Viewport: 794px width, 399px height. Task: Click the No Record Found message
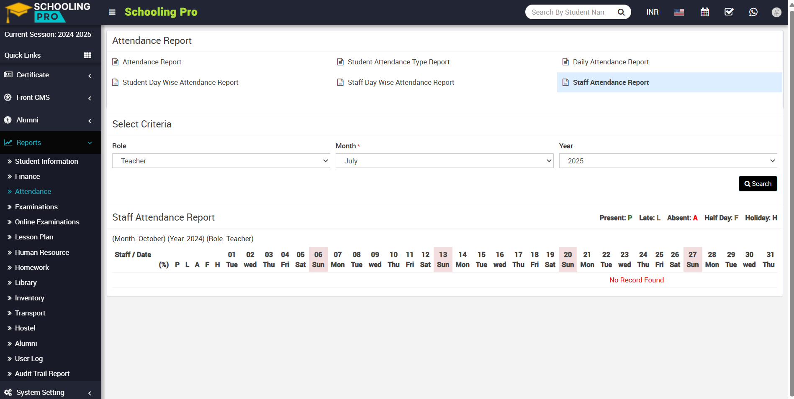coord(636,280)
